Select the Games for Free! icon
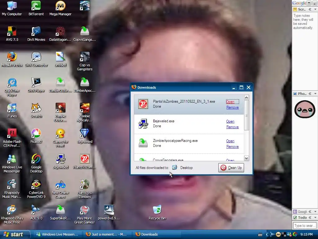 point(61,138)
